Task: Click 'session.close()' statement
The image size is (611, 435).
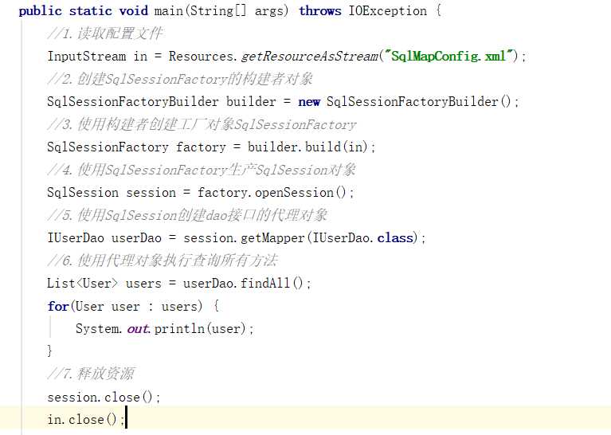Action: (104, 398)
